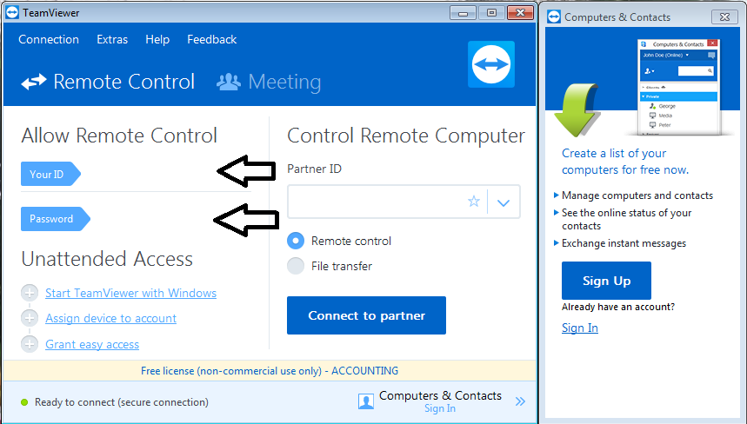Switch to the Remote Control tab

[109, 83]
